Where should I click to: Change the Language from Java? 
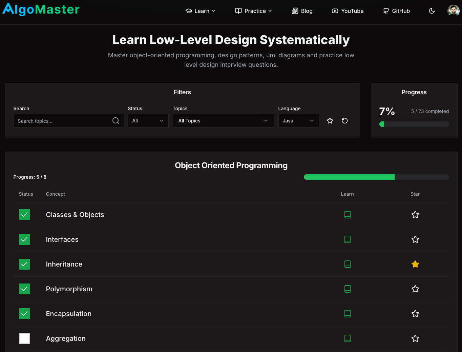[298, 121]
